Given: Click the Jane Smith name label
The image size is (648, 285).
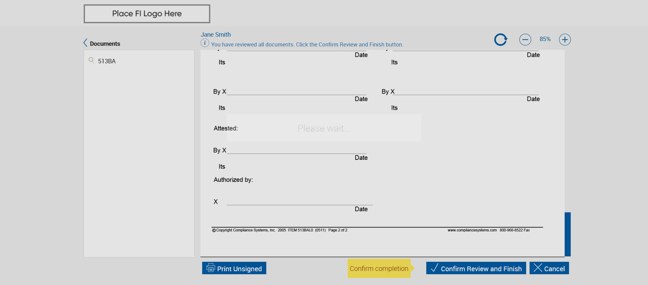Looking at the screenshot, I should pos(216,35).
